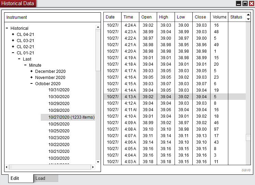Sort by the Volume column header
This screenshot has height=185, width=255.
click(219, 17)
